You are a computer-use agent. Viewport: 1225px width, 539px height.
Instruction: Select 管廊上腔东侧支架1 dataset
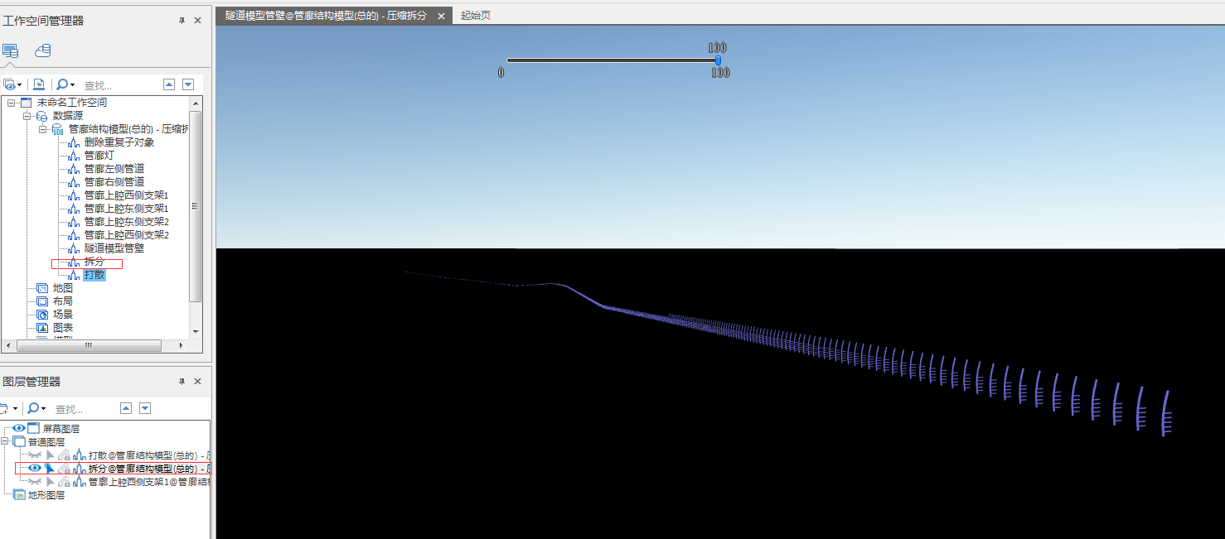tap(126, 209)
